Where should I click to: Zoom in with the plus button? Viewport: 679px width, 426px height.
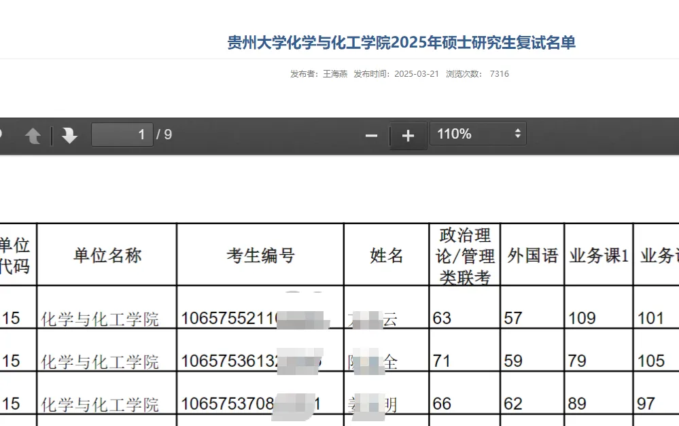[408, 135]
